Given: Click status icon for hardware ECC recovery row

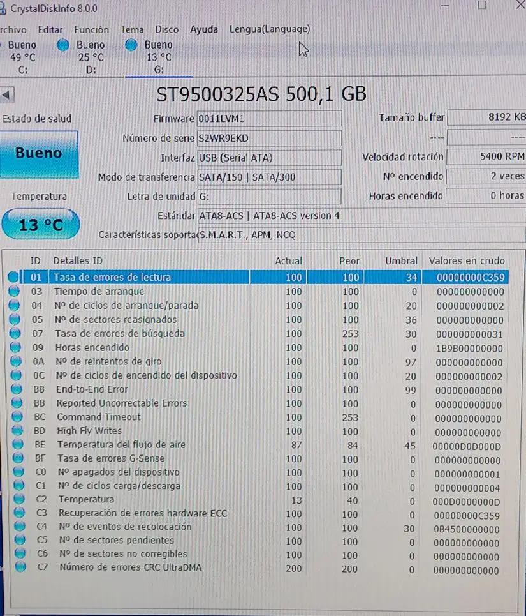Looking at the screenshot, I should [x=20, y=513].
